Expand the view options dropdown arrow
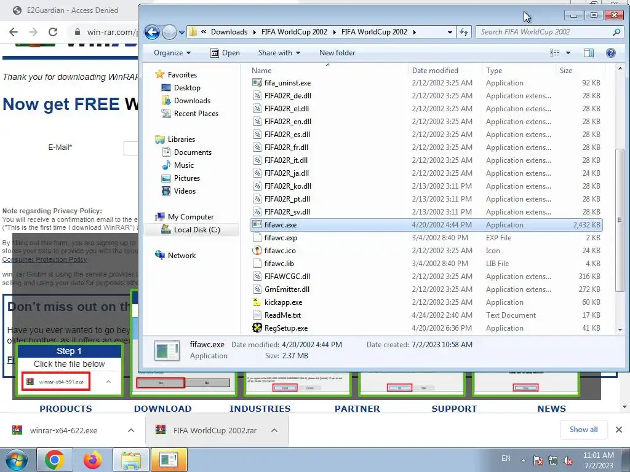 point(568,53)
